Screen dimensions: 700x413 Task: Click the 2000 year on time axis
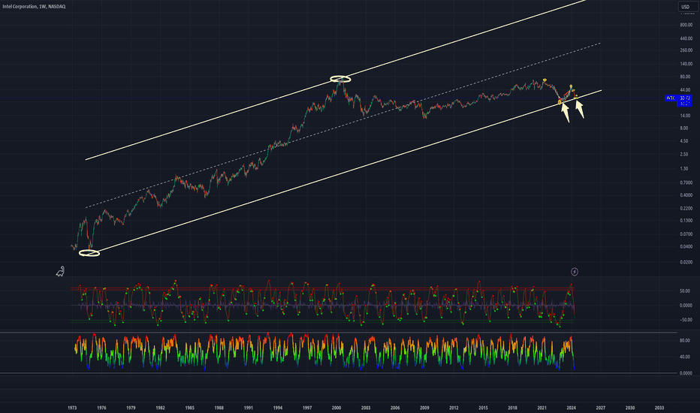pyautogui.click(x=336, y=408)
